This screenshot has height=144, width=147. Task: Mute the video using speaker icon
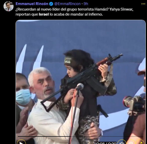pyautogui.click(x=122, y=142)
